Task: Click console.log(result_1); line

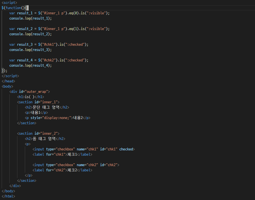Action: 30,18
